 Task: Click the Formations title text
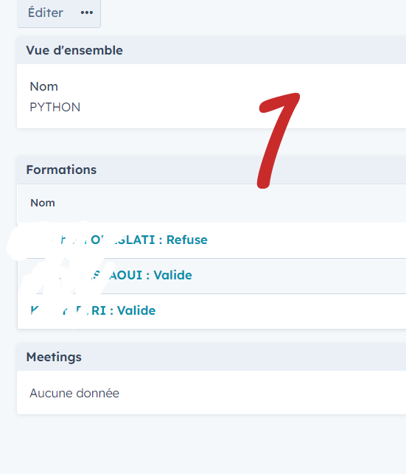click(x=61, y=170)
